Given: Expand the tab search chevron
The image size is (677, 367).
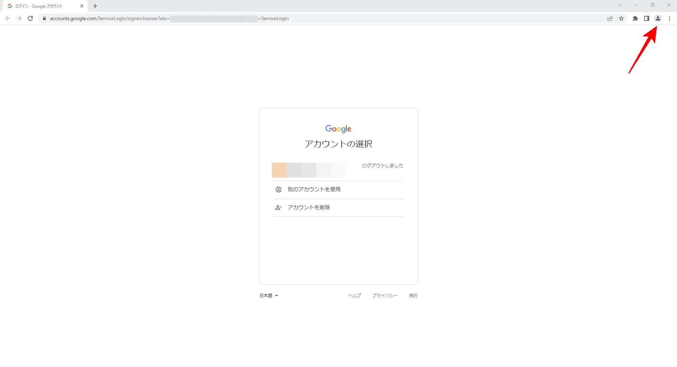Looking at the screenshot, I should [620, 5].
